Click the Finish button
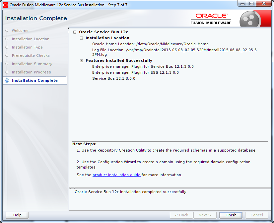The height and width of the screenshot is (223, 274). [231, 215]
